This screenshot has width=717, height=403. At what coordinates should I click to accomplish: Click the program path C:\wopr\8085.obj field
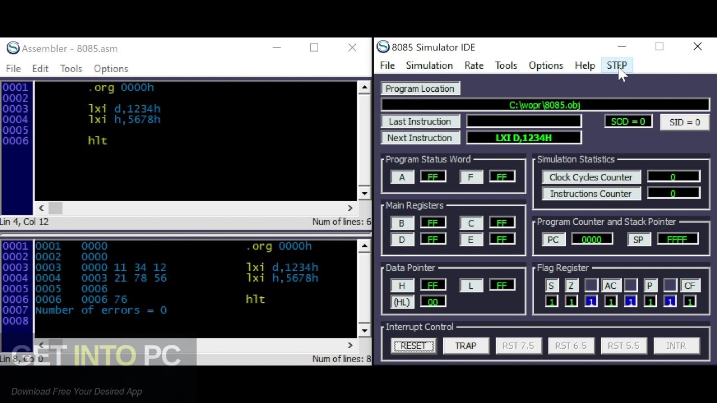click(x=545, y=105)
